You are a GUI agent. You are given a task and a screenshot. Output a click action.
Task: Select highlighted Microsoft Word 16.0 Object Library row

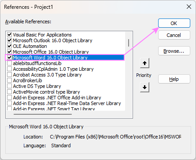(68, 58)
